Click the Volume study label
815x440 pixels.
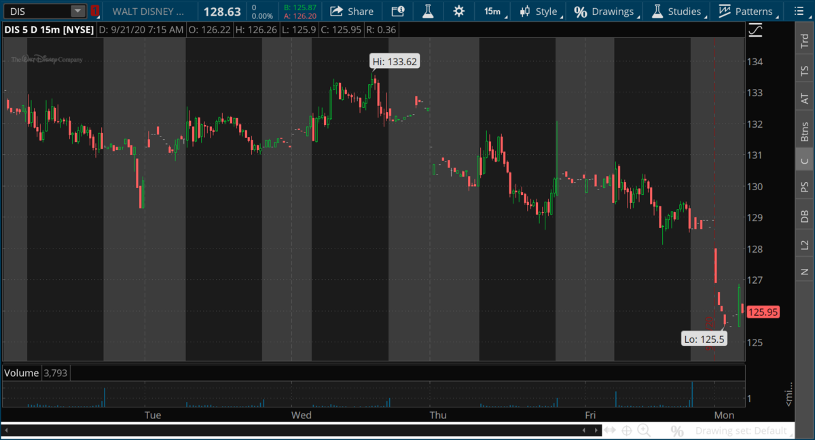[x=22, y=373]
